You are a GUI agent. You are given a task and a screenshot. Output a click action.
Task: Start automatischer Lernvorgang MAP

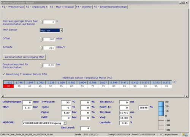click(x=24, y=57)
